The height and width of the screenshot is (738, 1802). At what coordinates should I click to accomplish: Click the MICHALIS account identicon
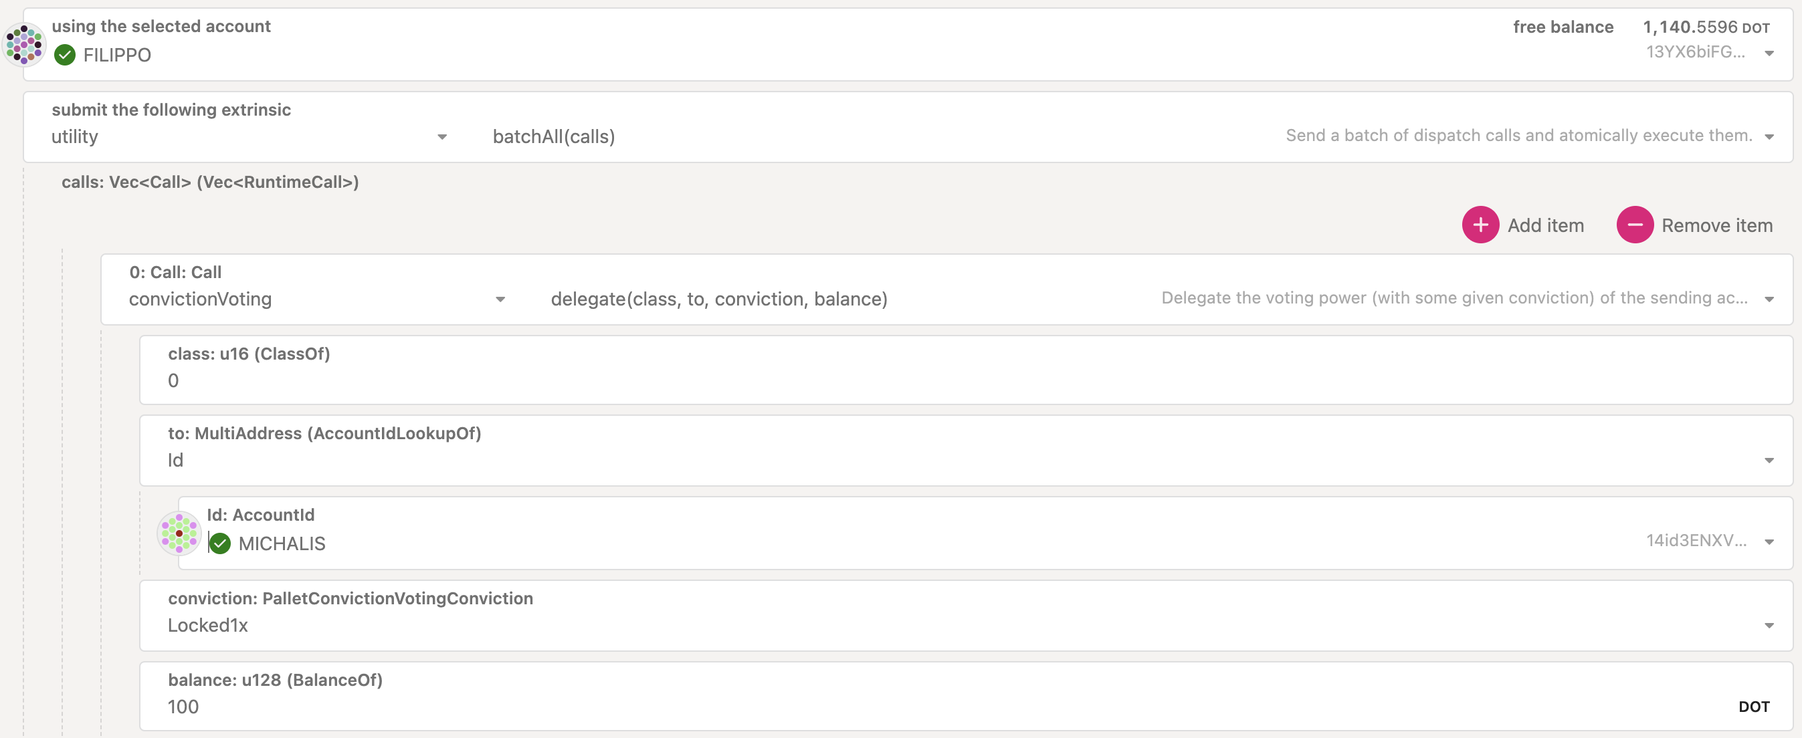[179, 533]
